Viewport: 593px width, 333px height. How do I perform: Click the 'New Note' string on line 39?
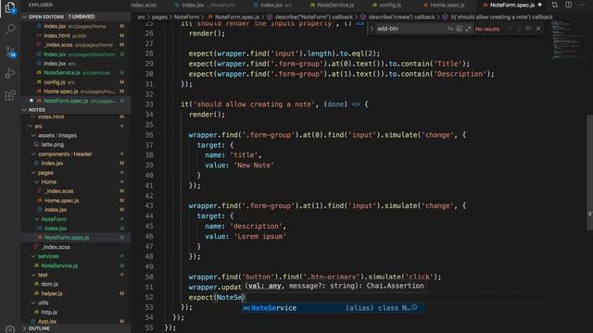254,166
